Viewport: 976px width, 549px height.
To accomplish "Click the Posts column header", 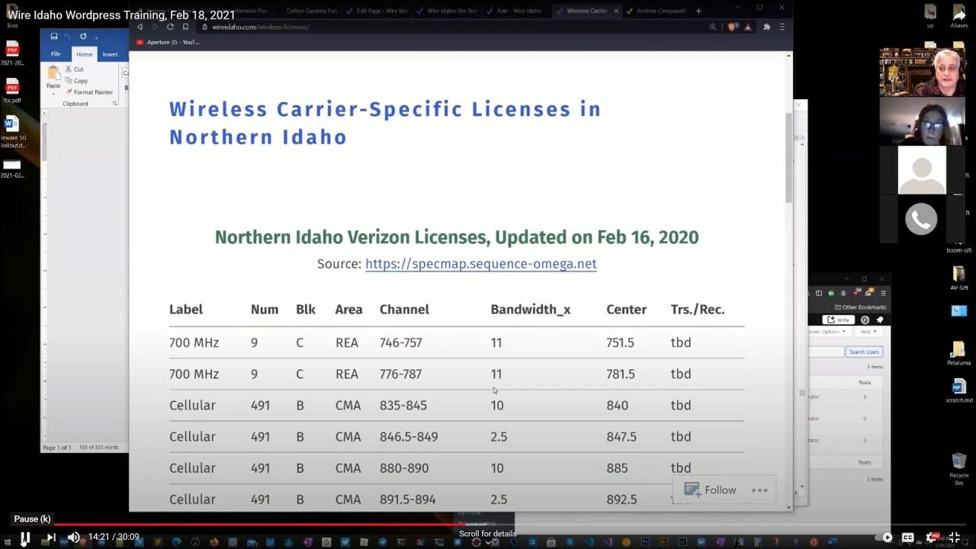I will (865, 382).
